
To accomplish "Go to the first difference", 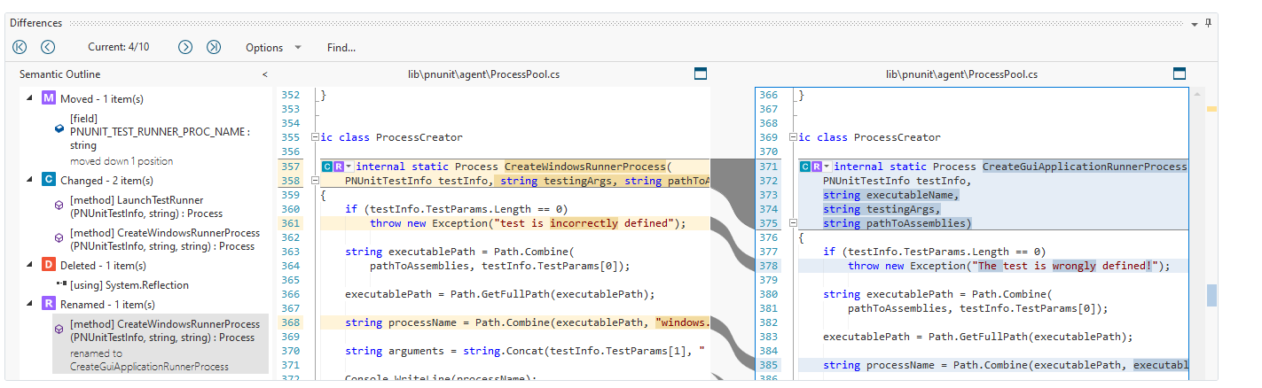I will (20, 47).
